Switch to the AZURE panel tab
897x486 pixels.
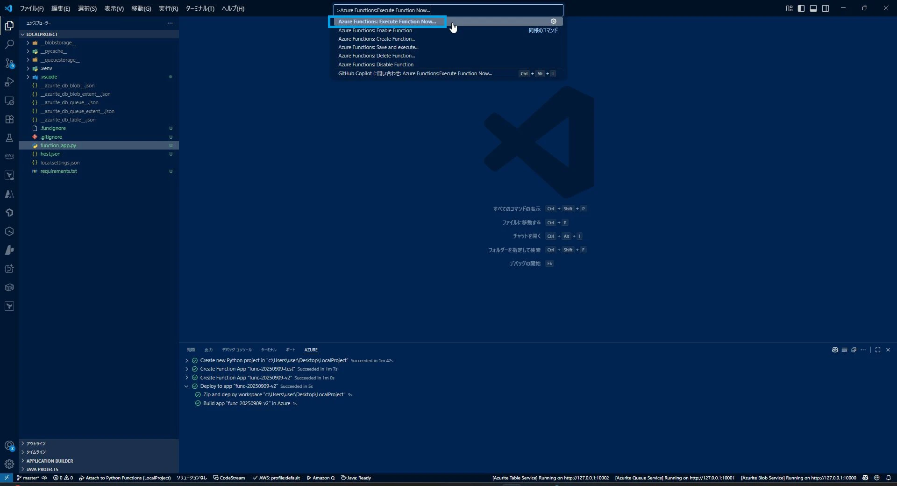[311, 350]
